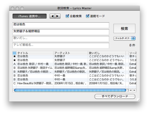This screenshot has height=114, width=149.
Task: Toggle the 連続モード checkbox
Action: click(x=88, y=16)
